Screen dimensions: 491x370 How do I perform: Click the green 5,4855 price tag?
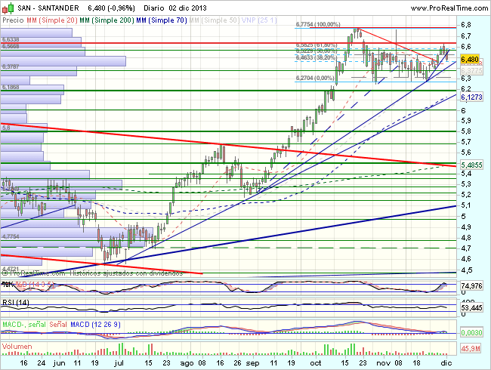click(x=471, y=165)
